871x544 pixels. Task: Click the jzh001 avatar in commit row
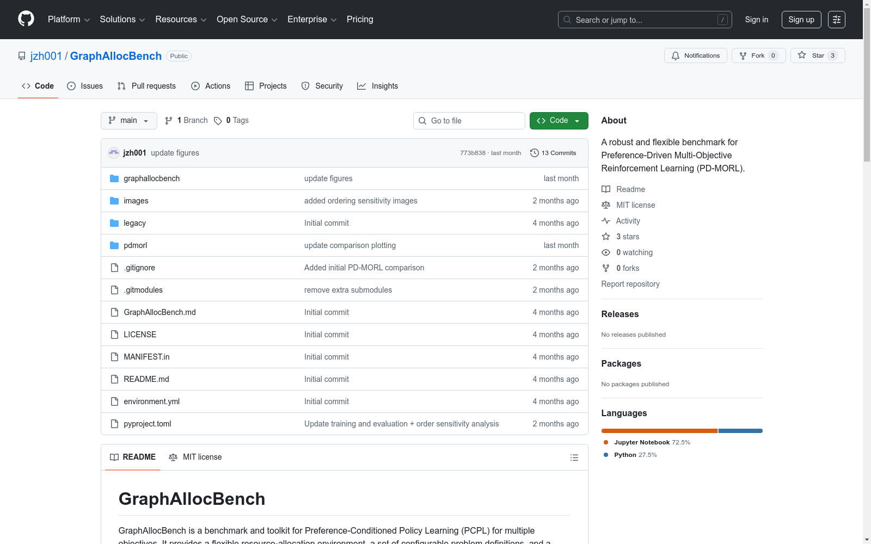[114, 153]
